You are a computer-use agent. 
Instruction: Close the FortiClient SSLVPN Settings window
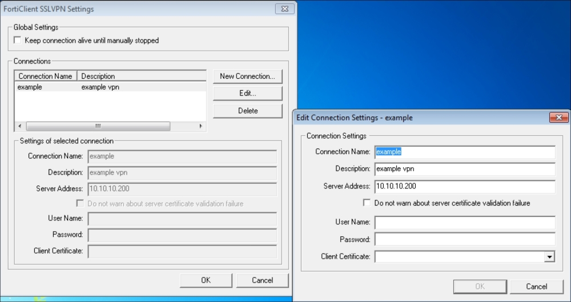pyautogui.click(x=284, y=9)
